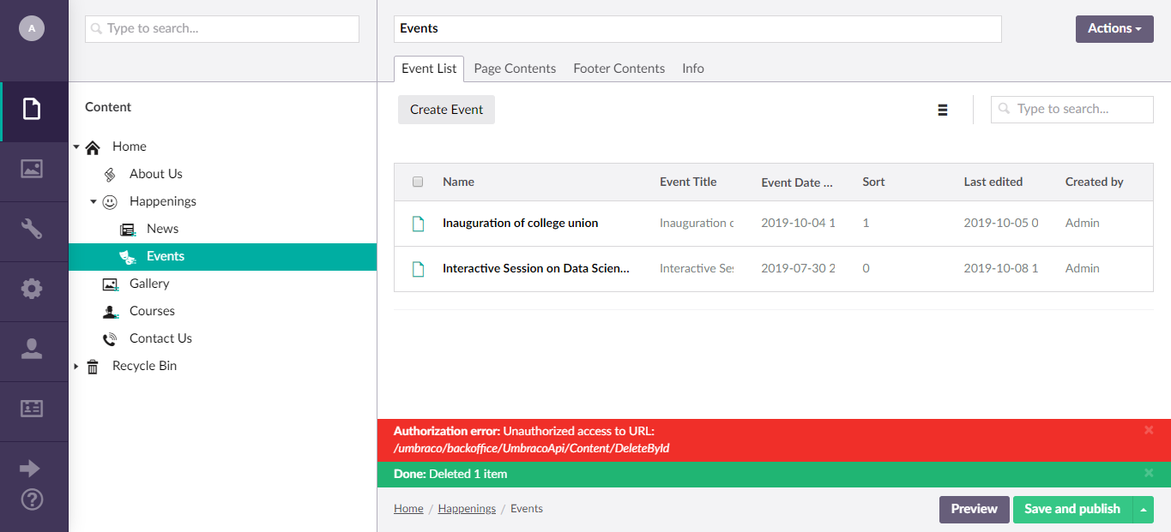This screenshot has height=532, width=1171.
Task: Click the Contact Us phone icon
Action: (110, 339)
